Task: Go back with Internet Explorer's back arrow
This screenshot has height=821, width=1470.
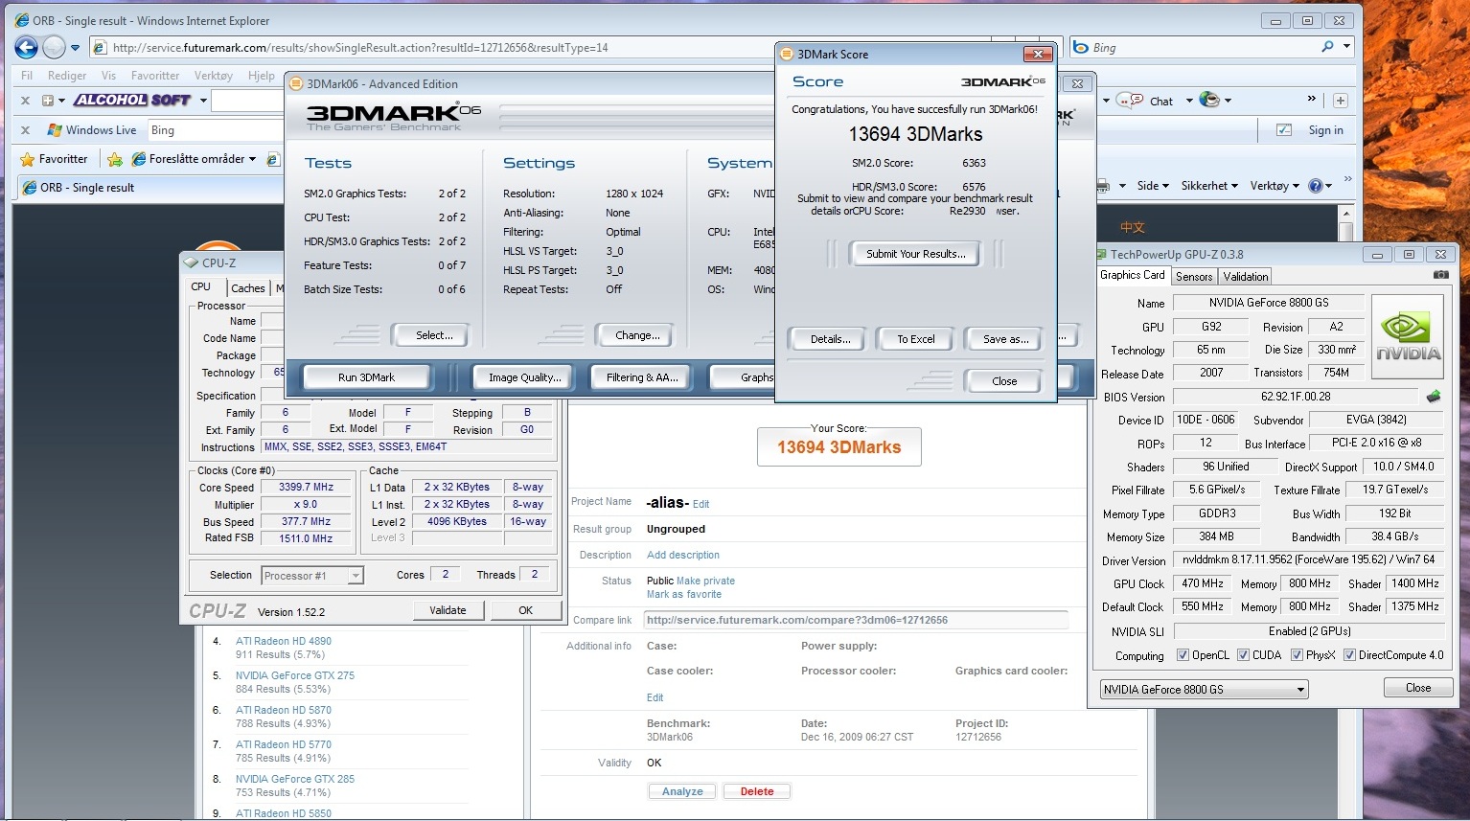Action: pyautogui.click(x=26, y=47)
